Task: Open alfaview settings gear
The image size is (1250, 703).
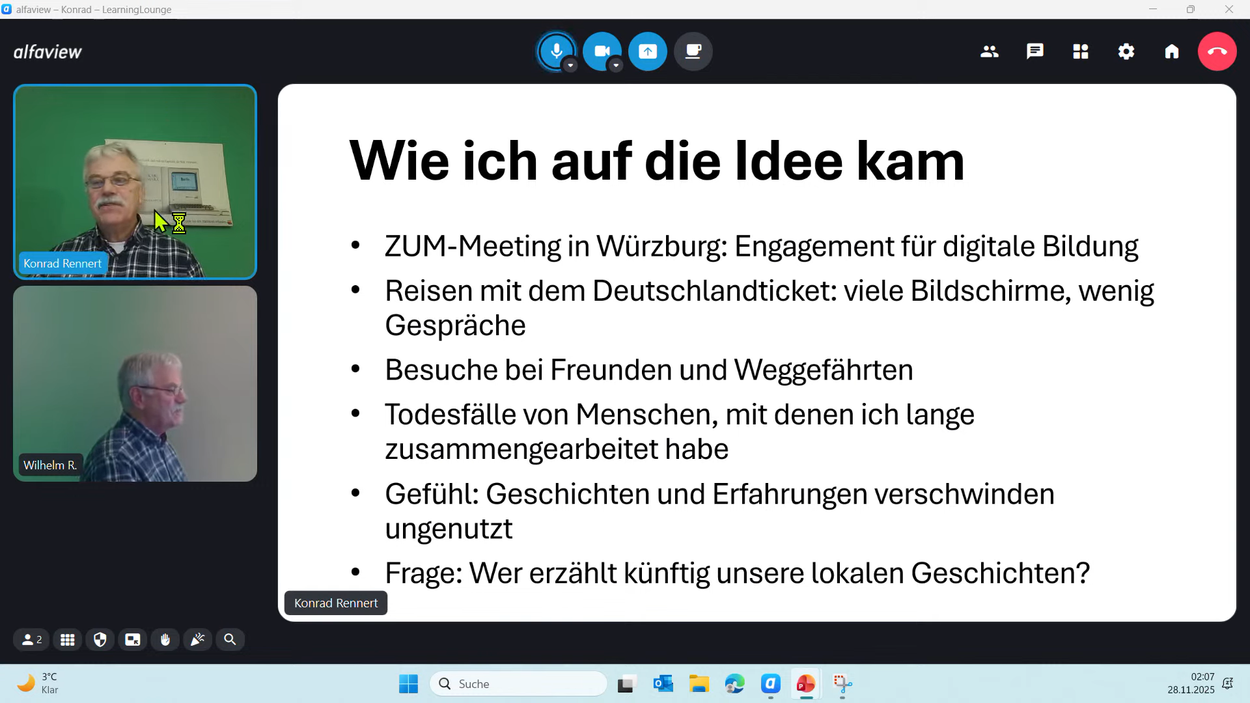Action: tap(1126, 51)
